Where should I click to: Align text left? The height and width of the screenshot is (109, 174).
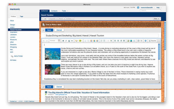115,41
